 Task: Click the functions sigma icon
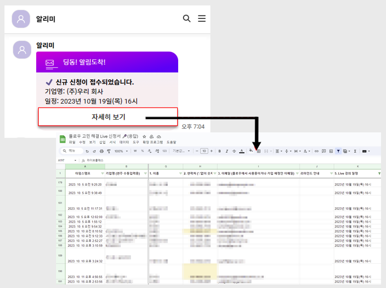point(355,151)
